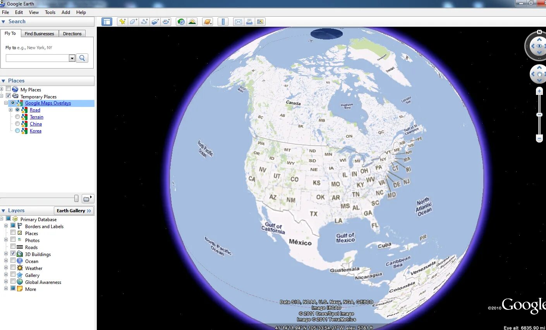This screenshot has height=330, width=546.
Task: Uncheck the Temporary Places checkbox
Action: [x=8, y=96]
